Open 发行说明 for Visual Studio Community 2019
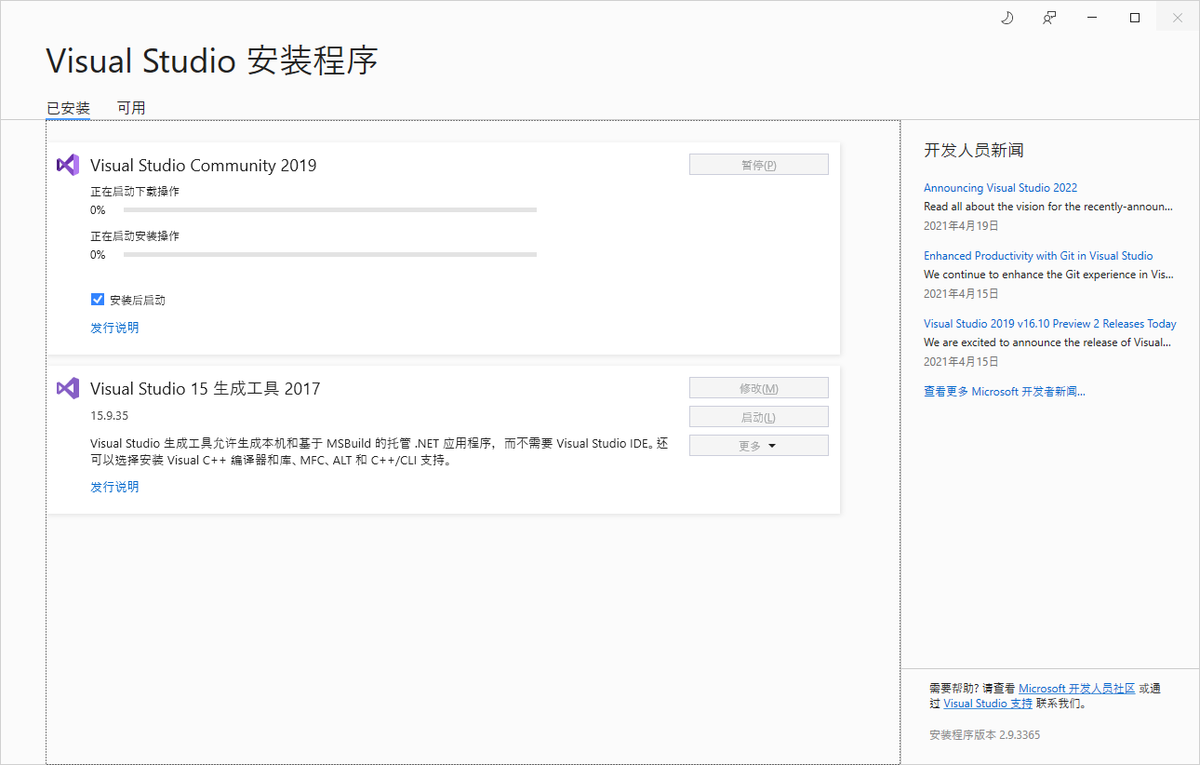 (x=114, y=328)
